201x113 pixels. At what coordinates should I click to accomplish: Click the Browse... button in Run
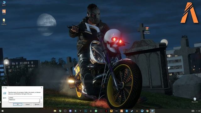[x=37, y=105]
